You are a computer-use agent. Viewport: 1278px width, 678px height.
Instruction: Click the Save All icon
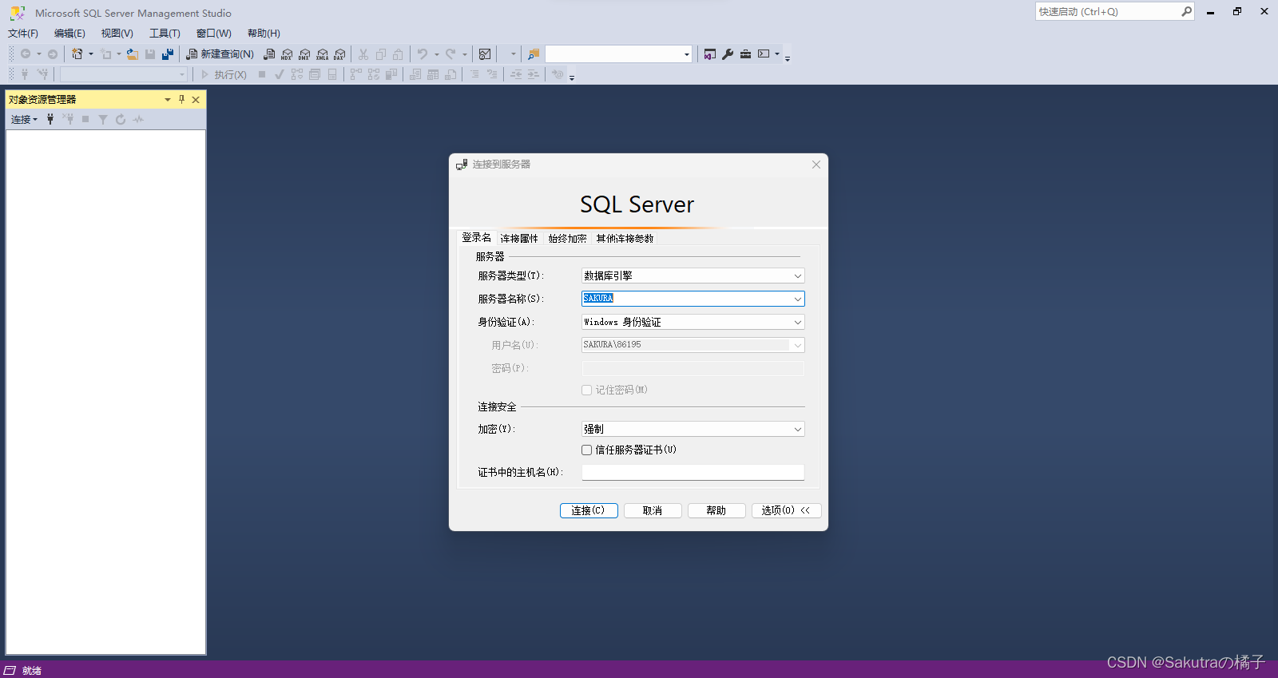[168, 54]
